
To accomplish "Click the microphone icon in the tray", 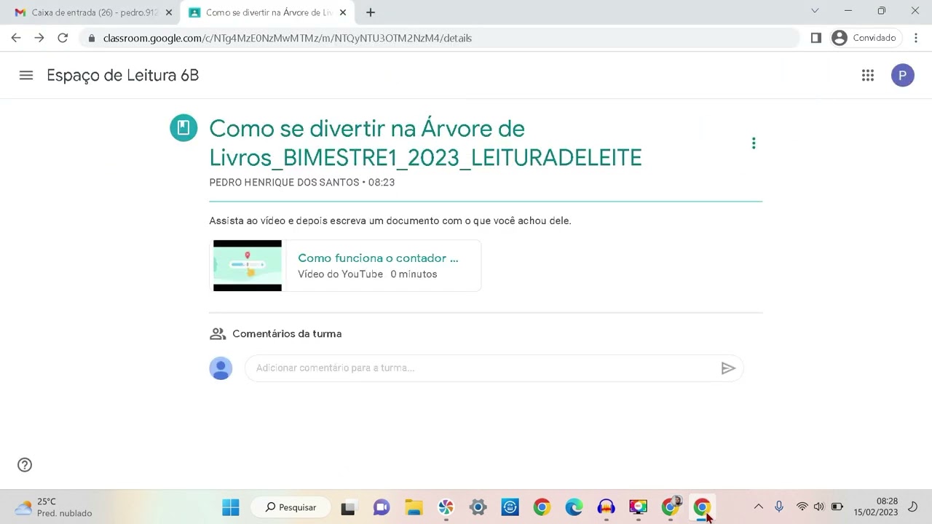I will pos(779,507).
